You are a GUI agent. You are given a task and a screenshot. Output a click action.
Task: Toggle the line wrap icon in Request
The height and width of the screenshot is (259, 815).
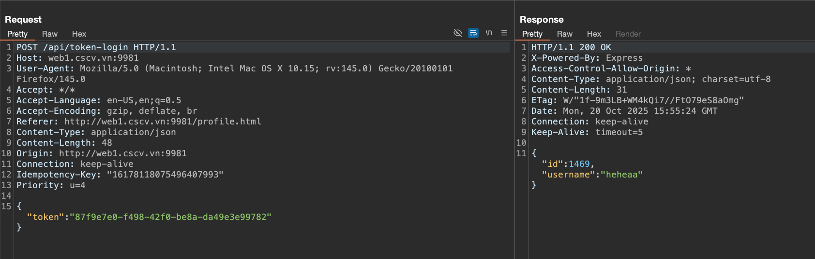(x=473, y=33)
